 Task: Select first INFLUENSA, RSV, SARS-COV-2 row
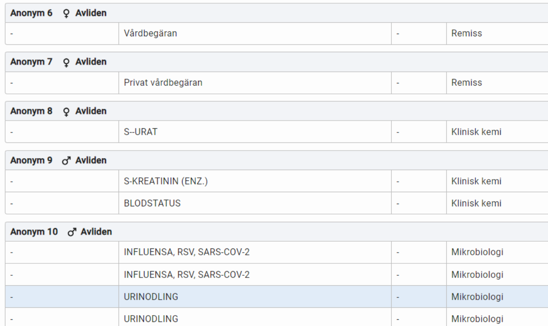(277, 253)
